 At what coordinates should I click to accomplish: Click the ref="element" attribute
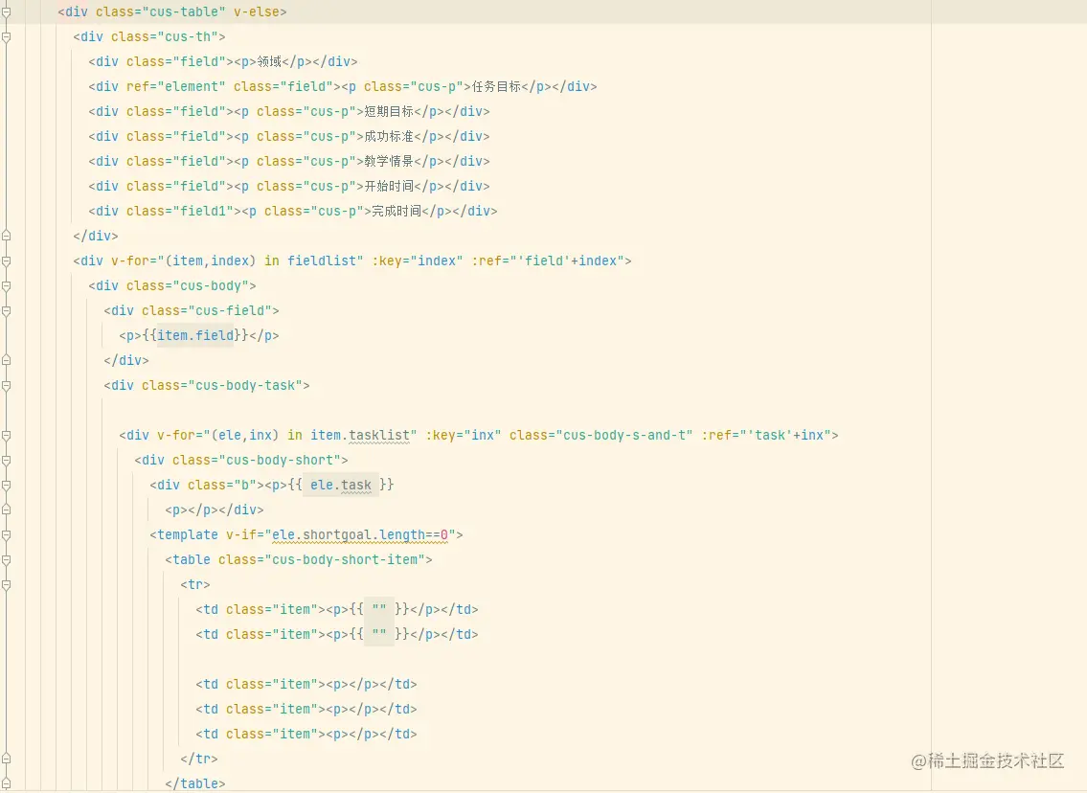pos(176,86)
